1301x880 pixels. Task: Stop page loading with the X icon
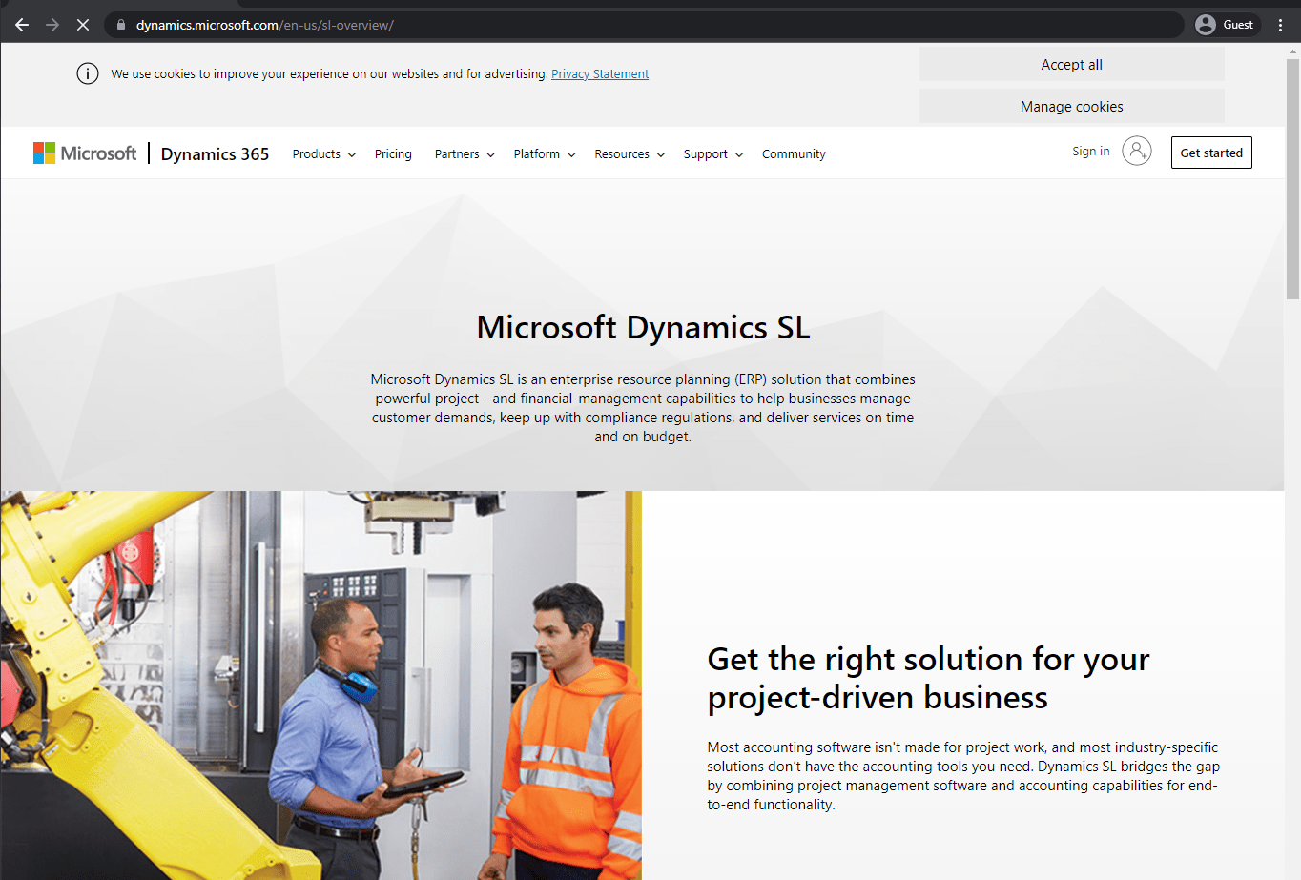click(x=82, y=24)
